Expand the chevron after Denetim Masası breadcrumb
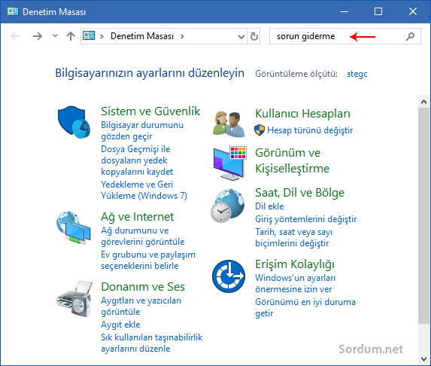The image size is (431, 366). 182,36
